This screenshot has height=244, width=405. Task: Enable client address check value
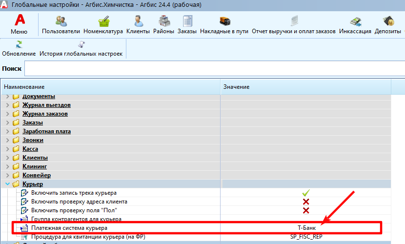tap(306, 202)
